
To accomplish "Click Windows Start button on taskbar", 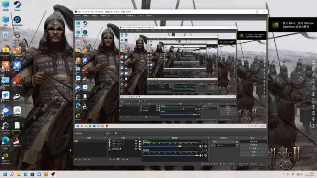I will point(5,174).
